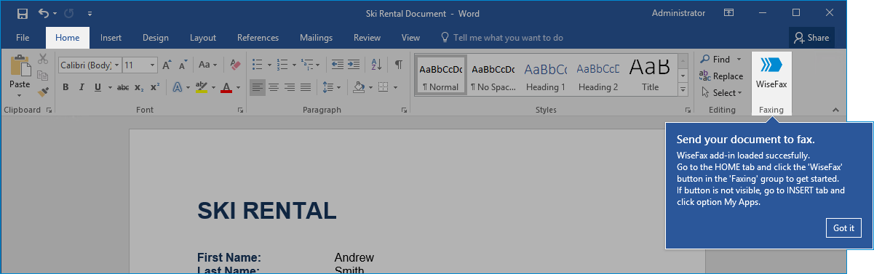
Task: Align paragraph text right
Action: point(290,88)
